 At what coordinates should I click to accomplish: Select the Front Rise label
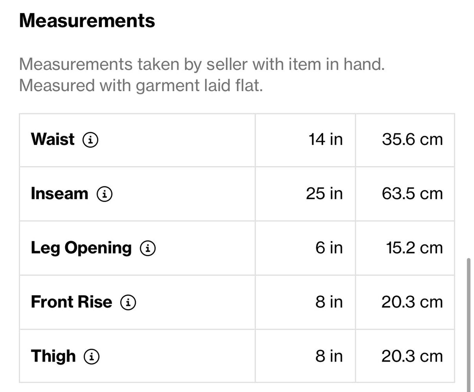[71, 302]
